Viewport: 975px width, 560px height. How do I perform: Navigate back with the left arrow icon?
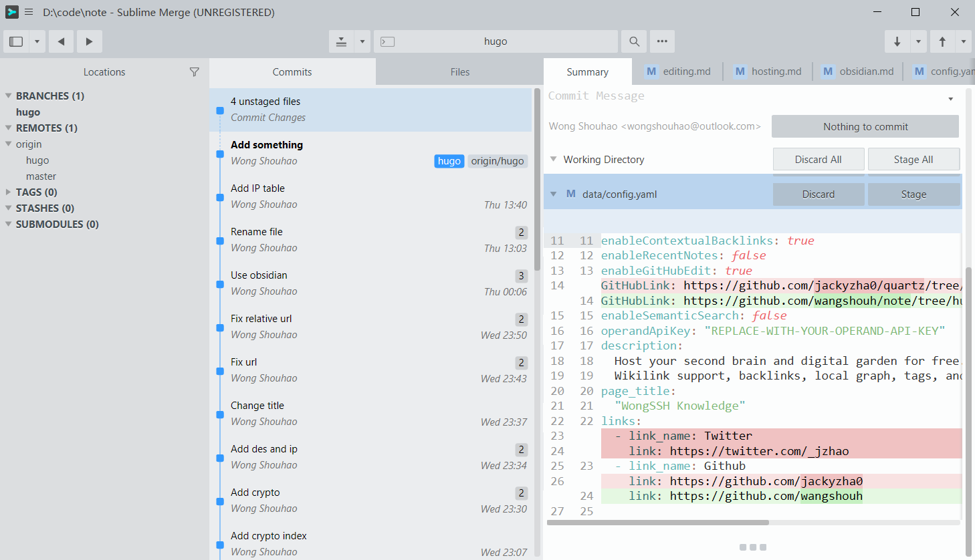[x=60, y=41]
